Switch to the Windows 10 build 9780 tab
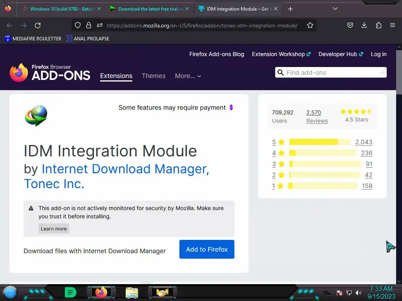This screenshot has width=402, height=301. 62,9
